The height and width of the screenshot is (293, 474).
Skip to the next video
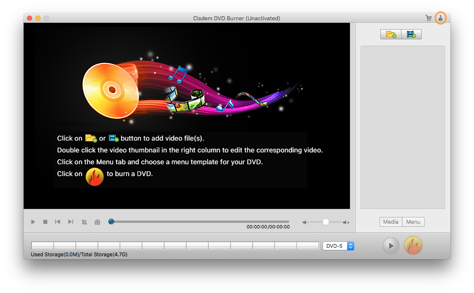tap(71, 222)
